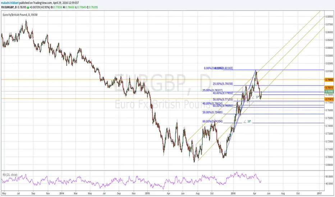Click the open value O:0.77656
Screen dimensions: 335x197
point(56,7)
